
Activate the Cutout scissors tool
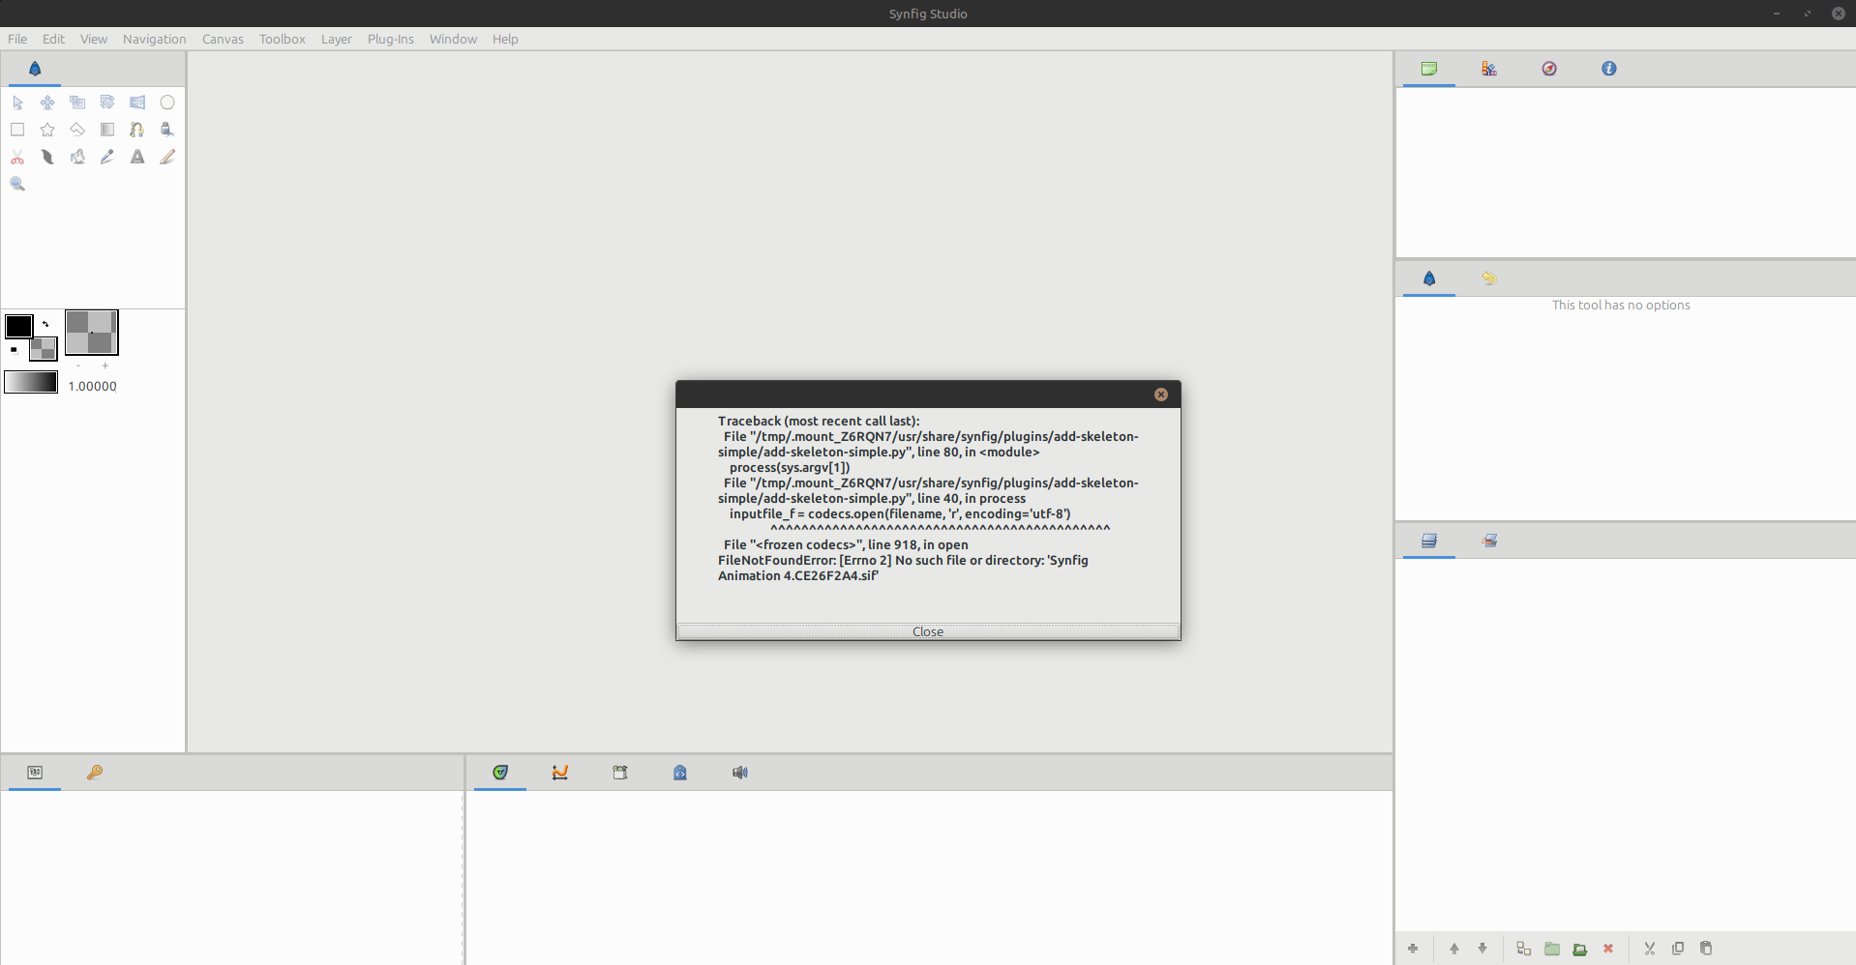point(17,157)
